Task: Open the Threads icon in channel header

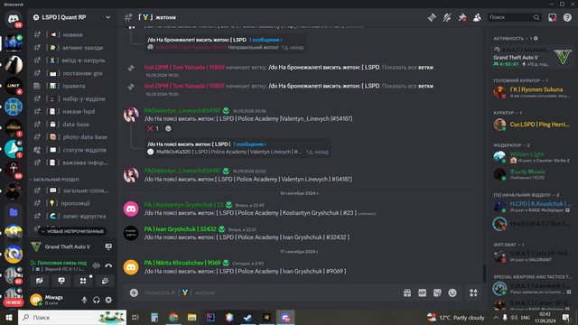Action: point(432,17)
